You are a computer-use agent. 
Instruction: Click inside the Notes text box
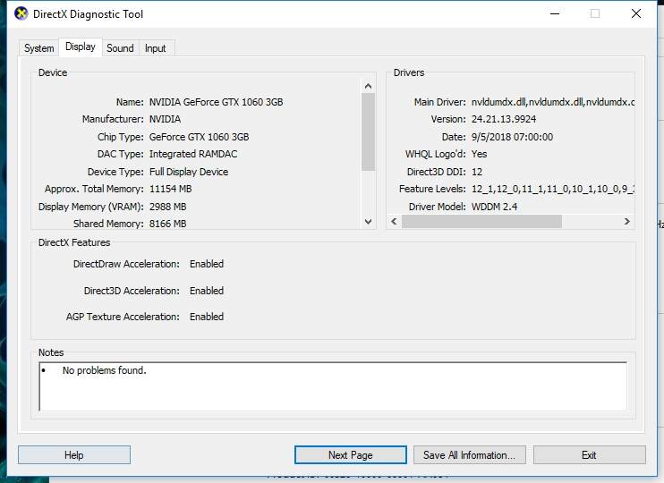click(x=333, y=386)
